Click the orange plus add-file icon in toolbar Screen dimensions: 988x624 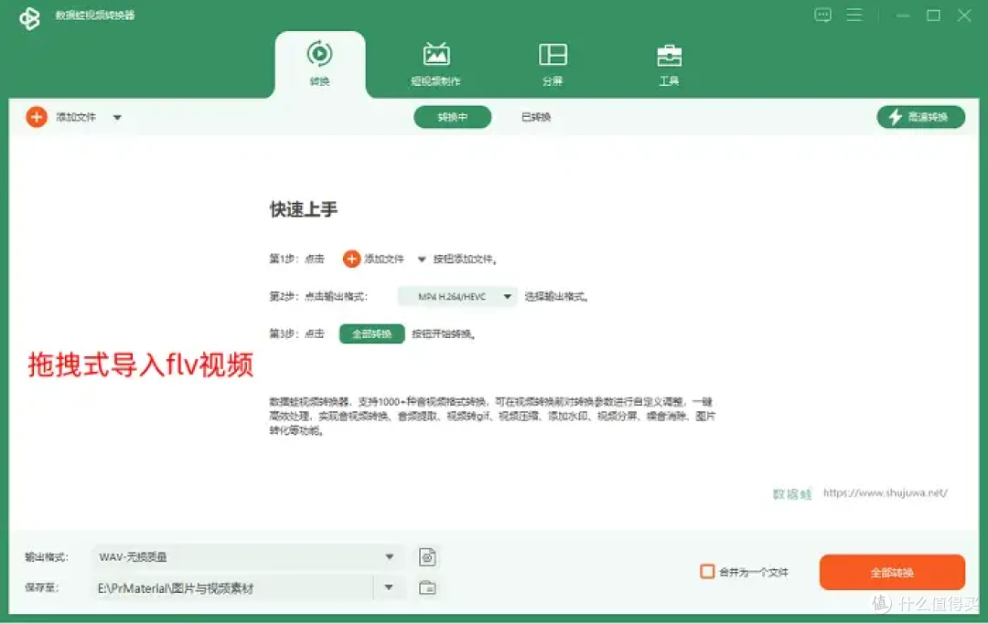pyautogui.click(x=37, y=117)
